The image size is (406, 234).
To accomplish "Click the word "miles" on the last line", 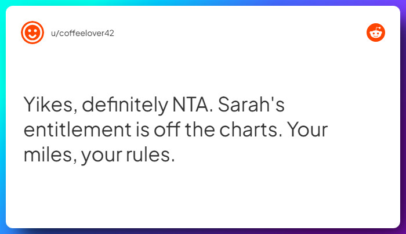I will (48, 154).
